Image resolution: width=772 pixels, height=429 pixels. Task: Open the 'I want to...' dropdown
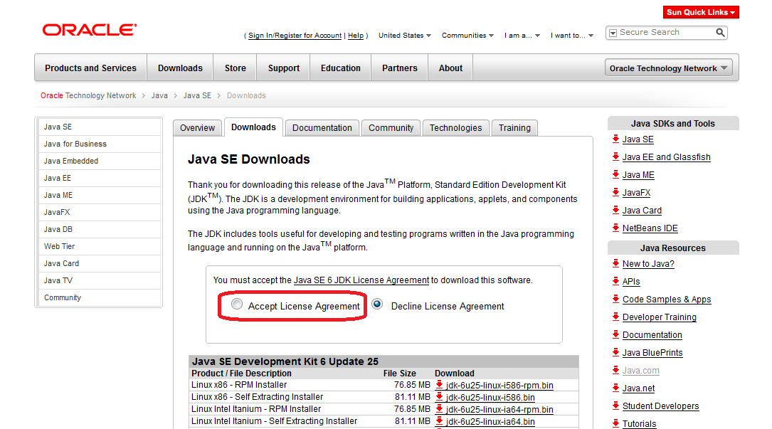tap(572, 36)
